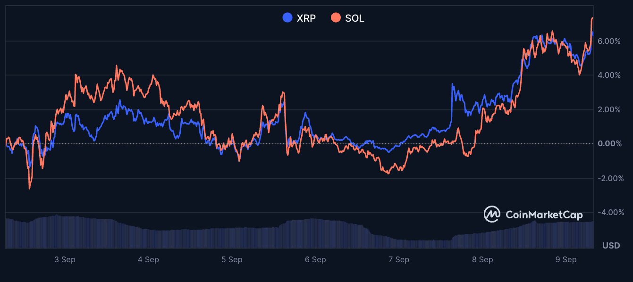The image size is (633, 282).
Task: Click the 7 Sep date marker
Action: coord(399,260)
